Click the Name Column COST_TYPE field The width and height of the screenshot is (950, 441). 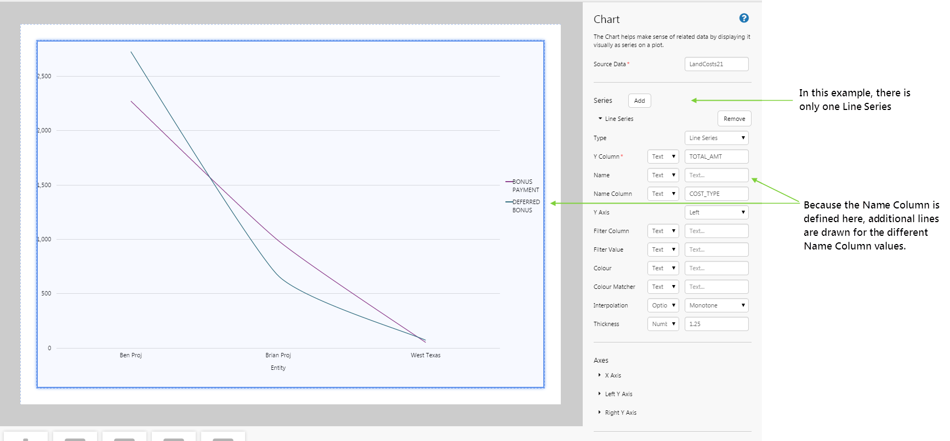coord(716,194)
